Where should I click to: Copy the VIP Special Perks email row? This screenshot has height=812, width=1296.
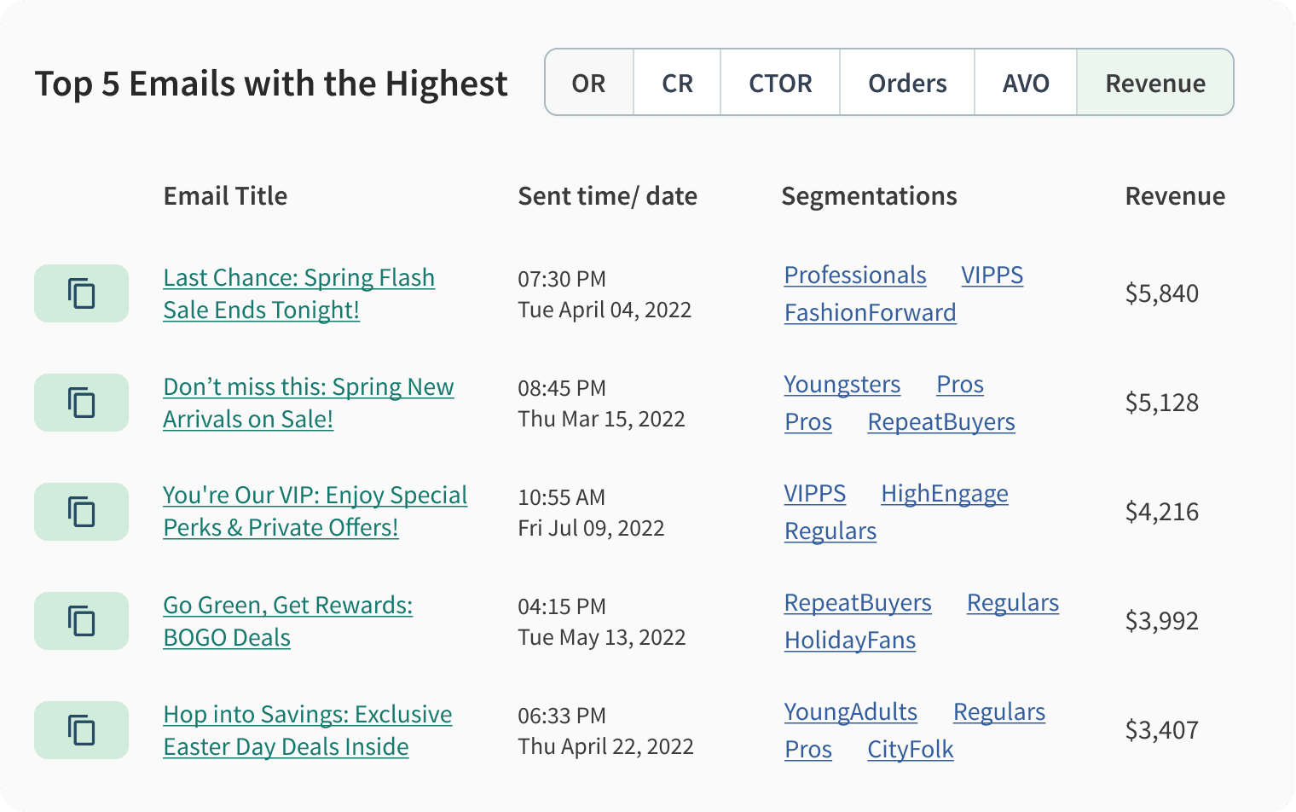81,512
